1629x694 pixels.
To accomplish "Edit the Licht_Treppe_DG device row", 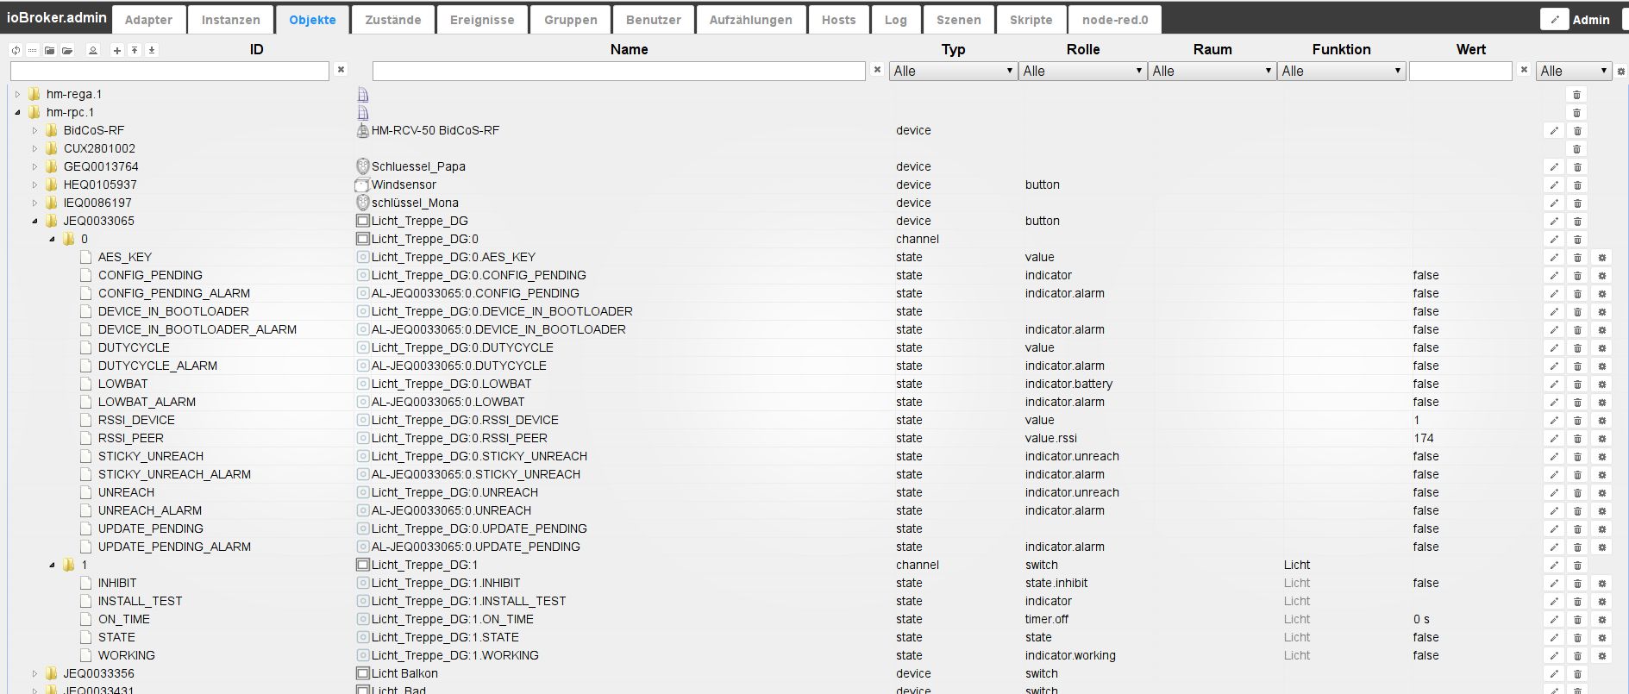I will click(1554, 222).
